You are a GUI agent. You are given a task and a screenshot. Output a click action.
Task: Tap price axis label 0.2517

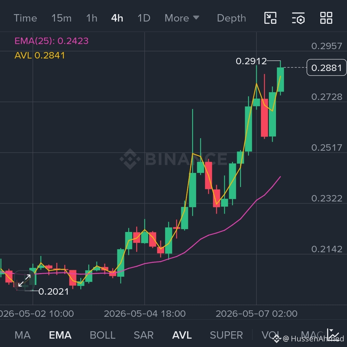(327, 147)
